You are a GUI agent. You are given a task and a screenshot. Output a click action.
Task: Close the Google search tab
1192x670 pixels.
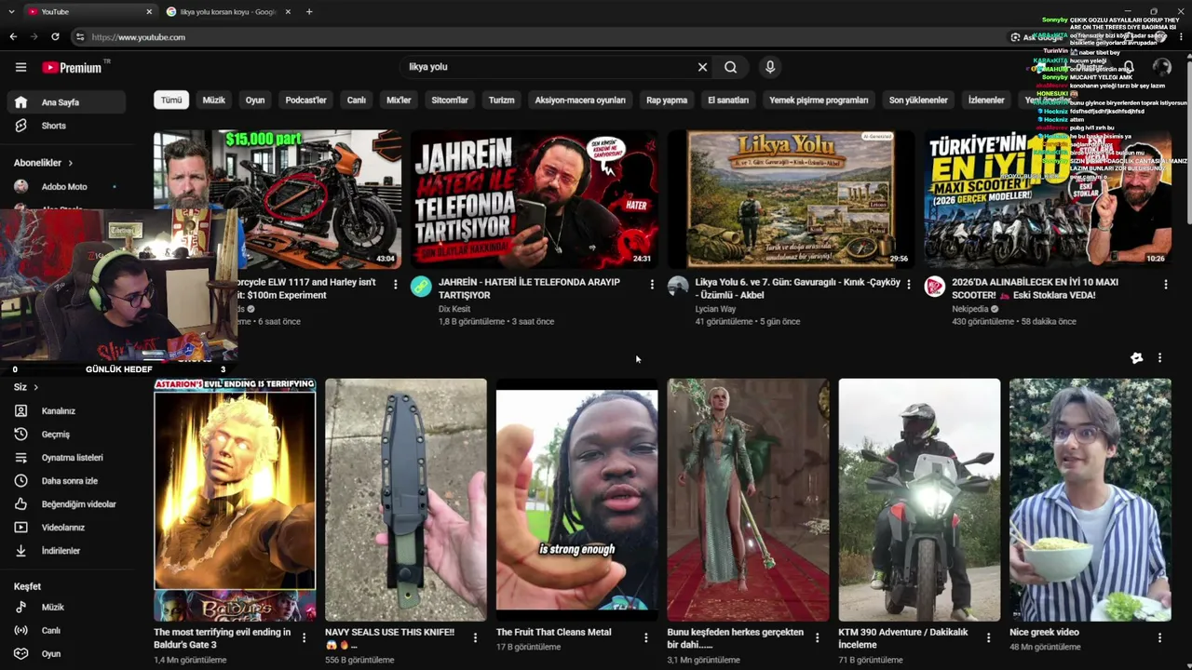pyautogui.click(x=288, y=12)
